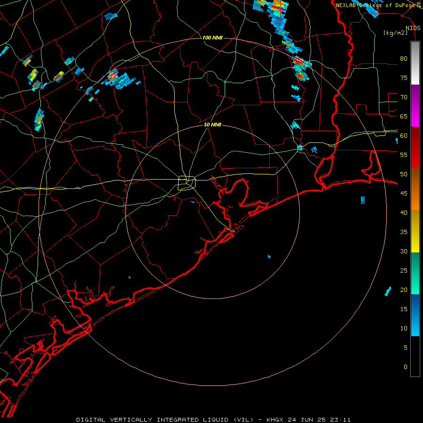Viewport: 423px width, 423px height.
Task: Select the 40 value on the VIL scale
Action: click(404, 212)
